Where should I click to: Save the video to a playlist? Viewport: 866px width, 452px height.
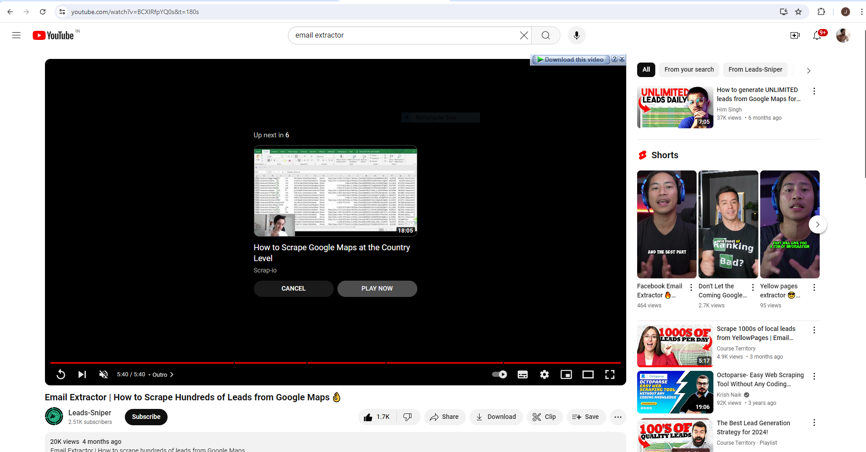pos(586,417)
